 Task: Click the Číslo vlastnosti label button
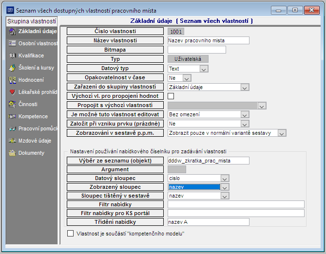[115, 31]
